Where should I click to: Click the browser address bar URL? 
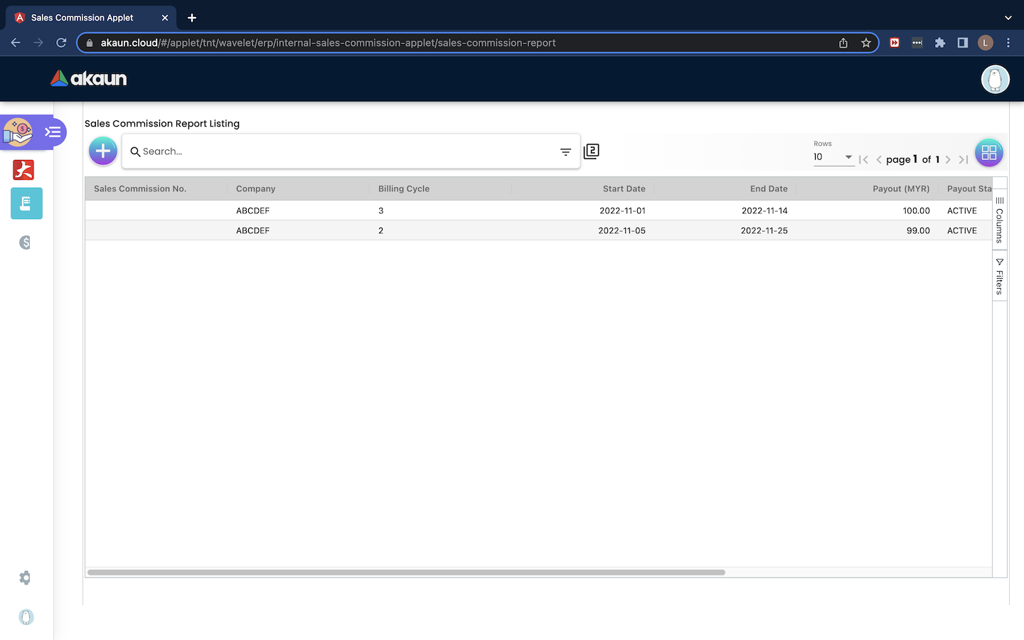point(328,43)
